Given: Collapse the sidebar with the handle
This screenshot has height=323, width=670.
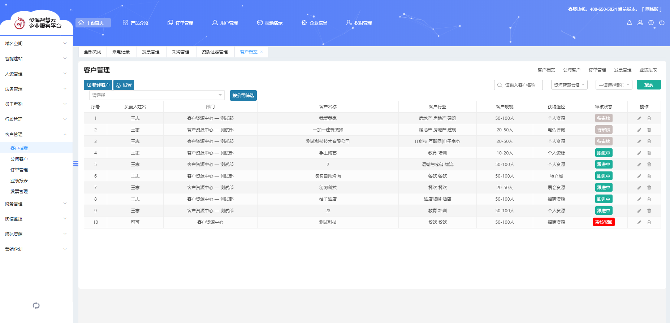Looking at the screenshot, I should (75, 164).
